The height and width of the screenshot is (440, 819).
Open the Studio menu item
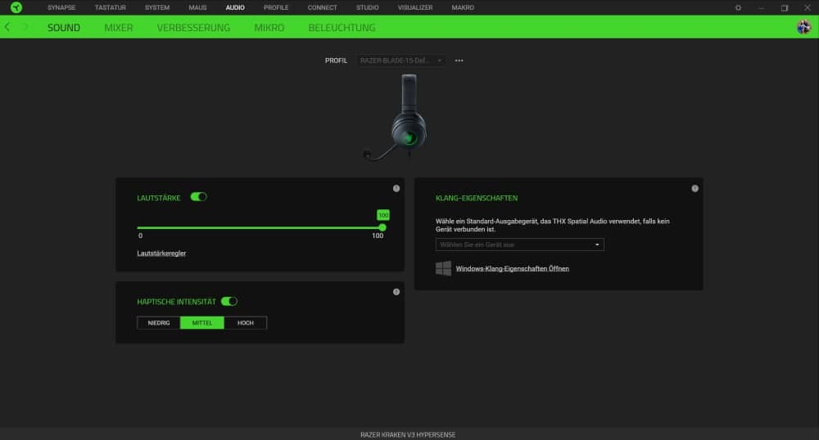[367, 7]
